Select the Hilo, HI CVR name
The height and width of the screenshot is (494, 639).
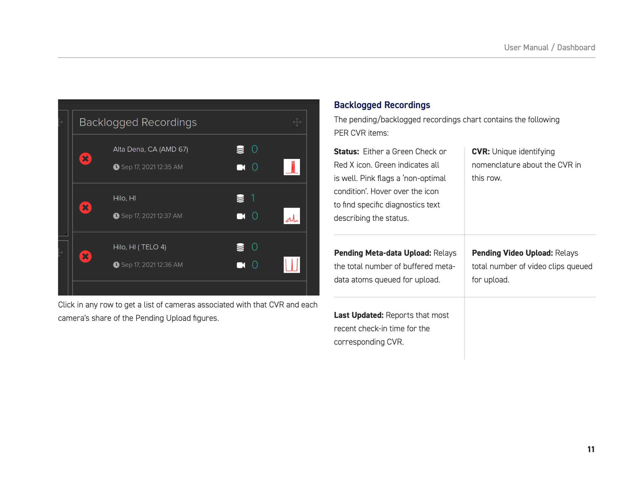pos(124,198)
